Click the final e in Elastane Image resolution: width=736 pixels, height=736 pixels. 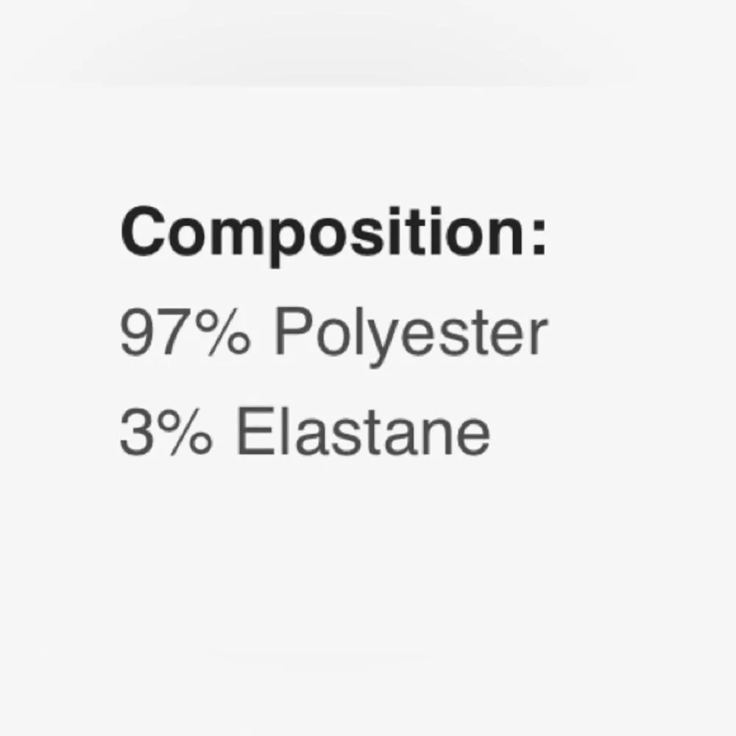tap(473, 436)
